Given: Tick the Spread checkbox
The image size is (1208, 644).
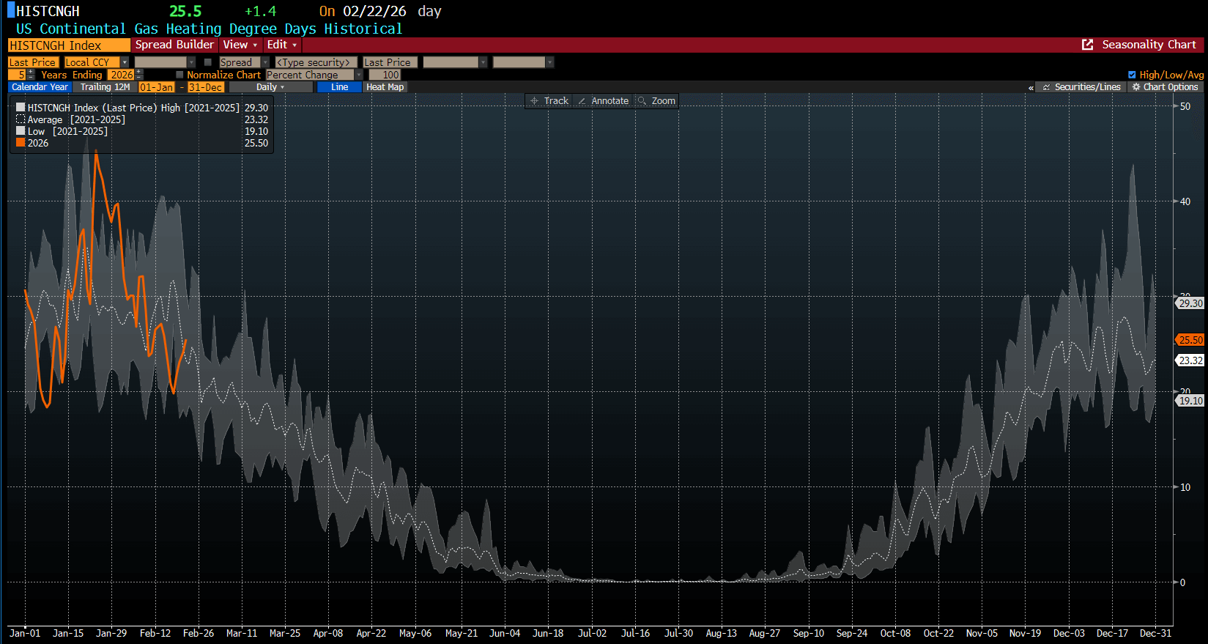Looking at the screenshot, I should 208,62.
